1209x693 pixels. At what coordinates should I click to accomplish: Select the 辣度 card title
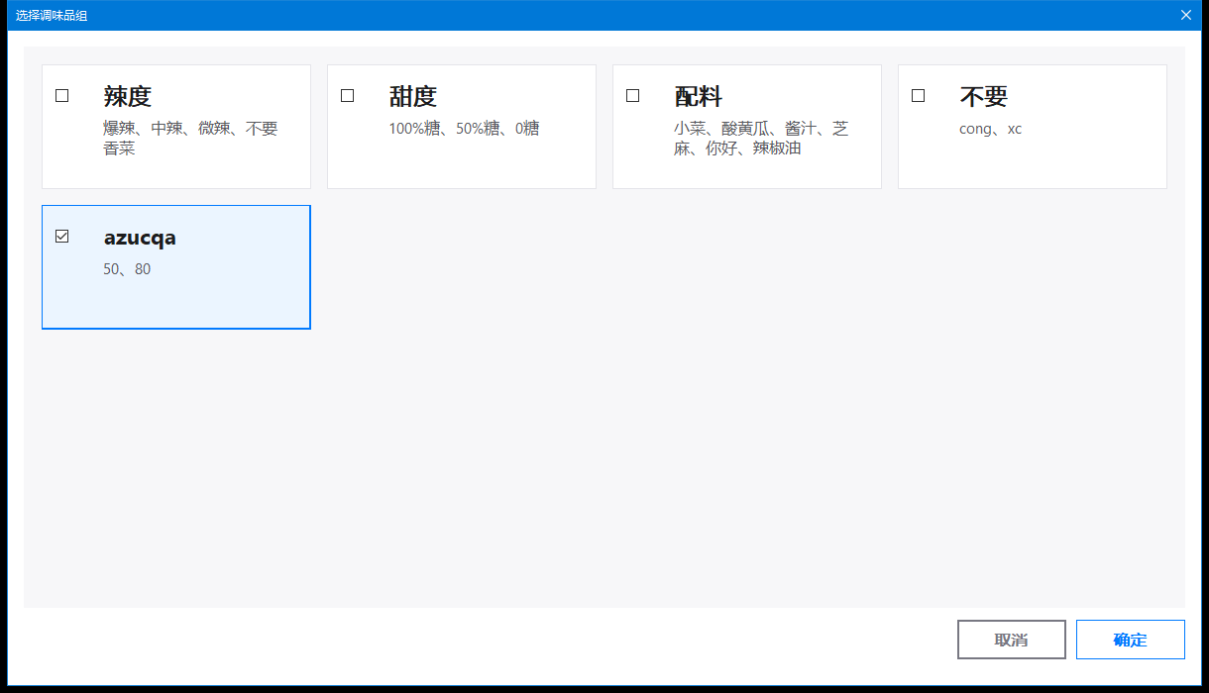[127, 97]
